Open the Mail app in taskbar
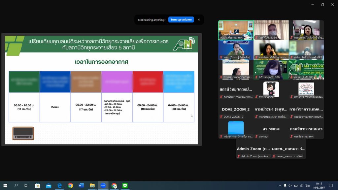The image size is (338, 190). [49, 186]
